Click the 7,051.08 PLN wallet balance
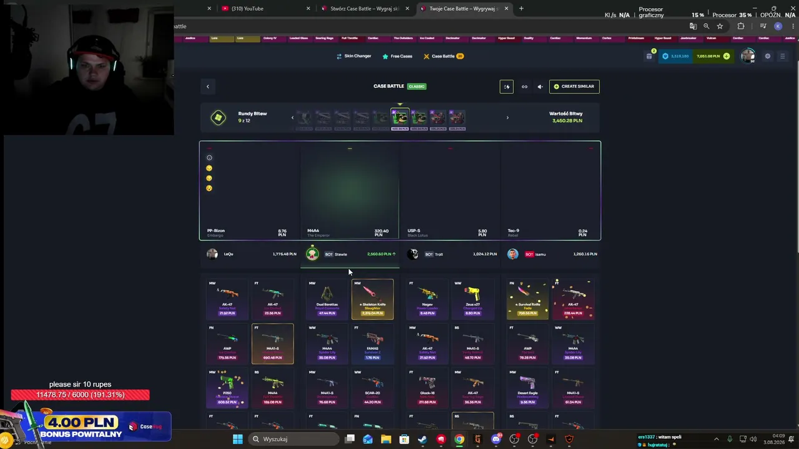Image resolution: width=799 pixels, height=449 pixels. click(x=708, y=56)
